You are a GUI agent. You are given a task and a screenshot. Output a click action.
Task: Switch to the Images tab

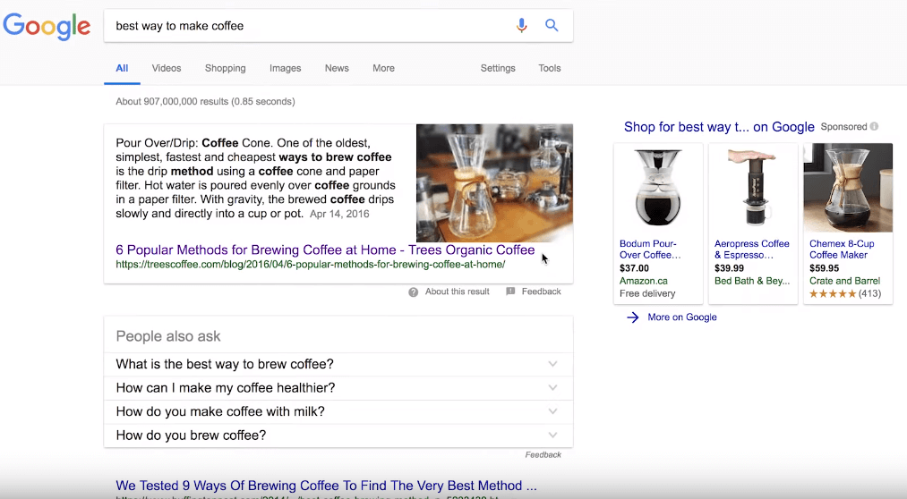pos(286,68)
